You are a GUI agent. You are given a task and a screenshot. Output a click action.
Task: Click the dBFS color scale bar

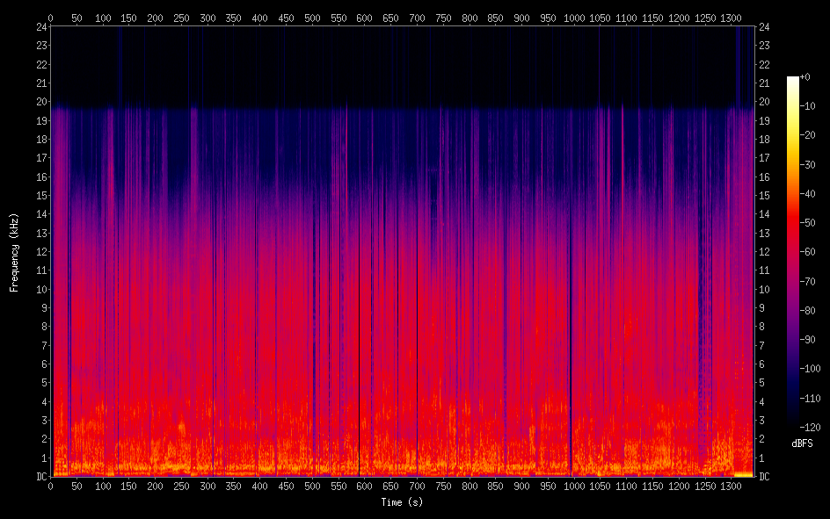point(792,251)
